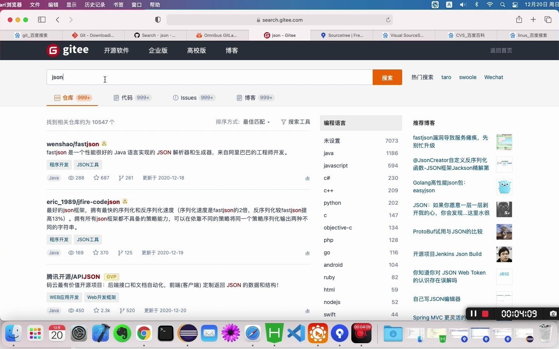This screenshot has width=559, height=349.
Task: Click the 返回首页 link
Action: point(501,50)
